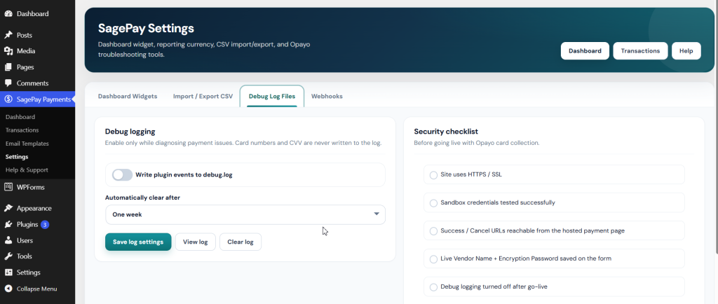Click the Users person icon
Viewport: 718px width, 304px height.
point(8,240)
